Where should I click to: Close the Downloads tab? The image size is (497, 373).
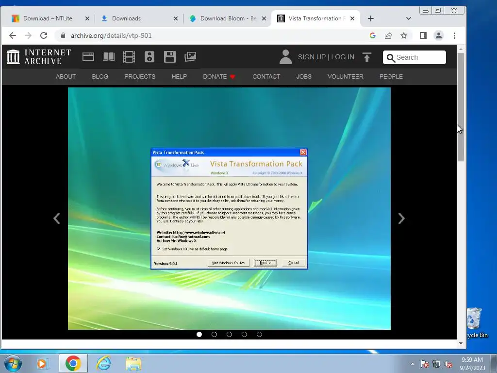click(x=176, y=18)
